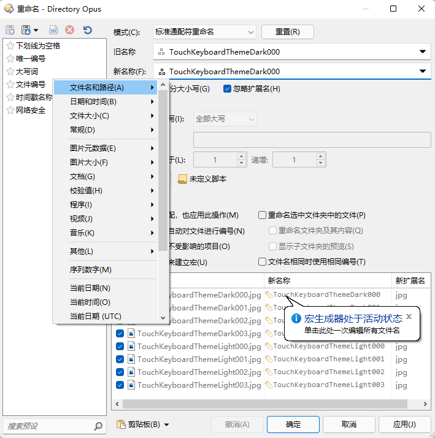Image resolution: width=435 pixels, height=438 pixels.
Task: Click the 剪贴板(B) button
Action: click(x=143, y=425)
